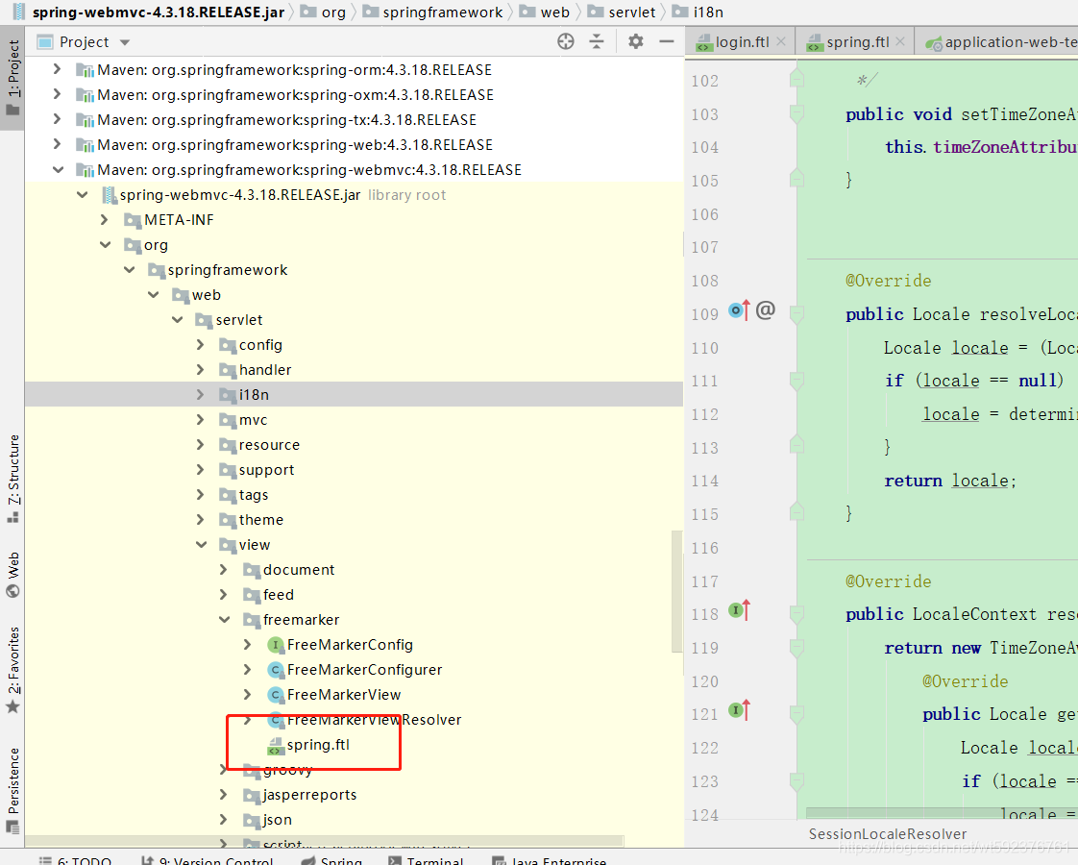The width and height of the screenshot is (1078, 865).
Task: Click the implements gutter icon on line 118
Action: (740, 610)
